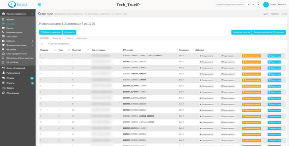The height and width of the screenshot is (146, 289).
Task: Click Админ breadcrumb link
Action: click(x=266, y=14)
